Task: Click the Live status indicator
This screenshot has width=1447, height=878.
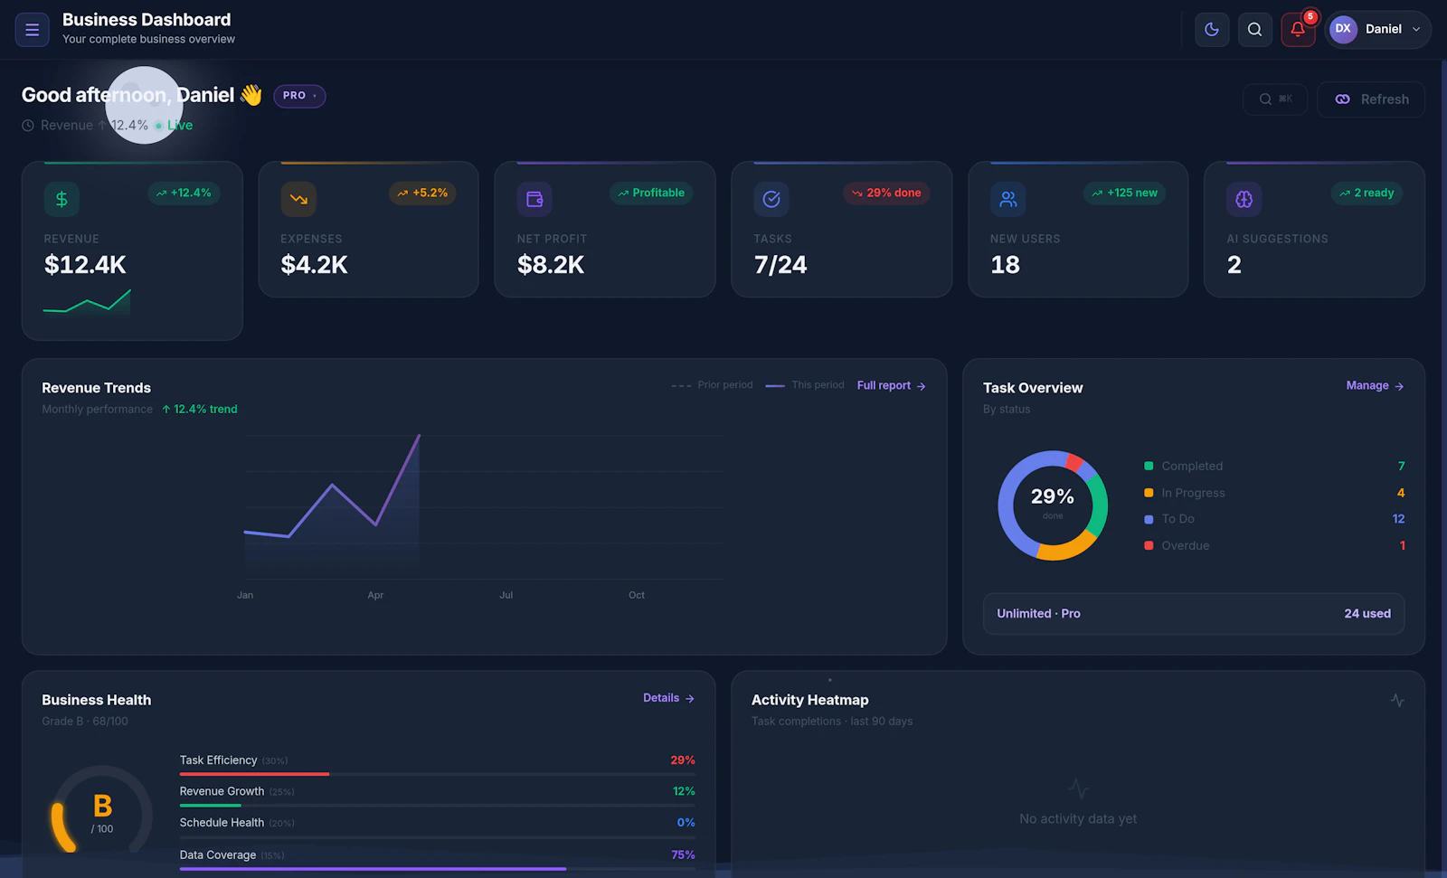Action: 174,126
